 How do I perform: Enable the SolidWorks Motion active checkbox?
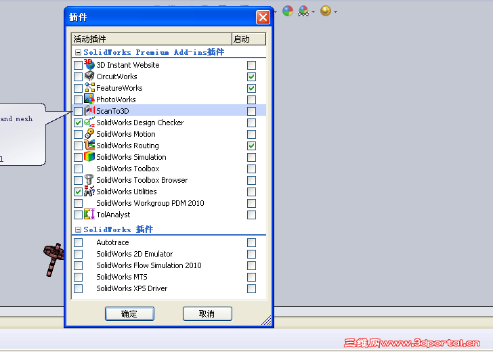click(79, 134)
